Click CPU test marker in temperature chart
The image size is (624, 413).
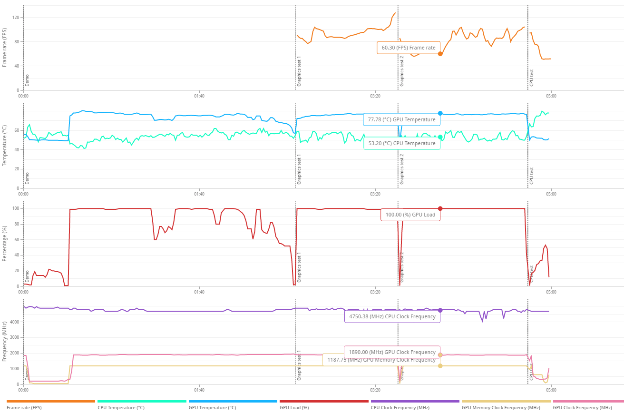pyautogui.click(x=532, y=176)
